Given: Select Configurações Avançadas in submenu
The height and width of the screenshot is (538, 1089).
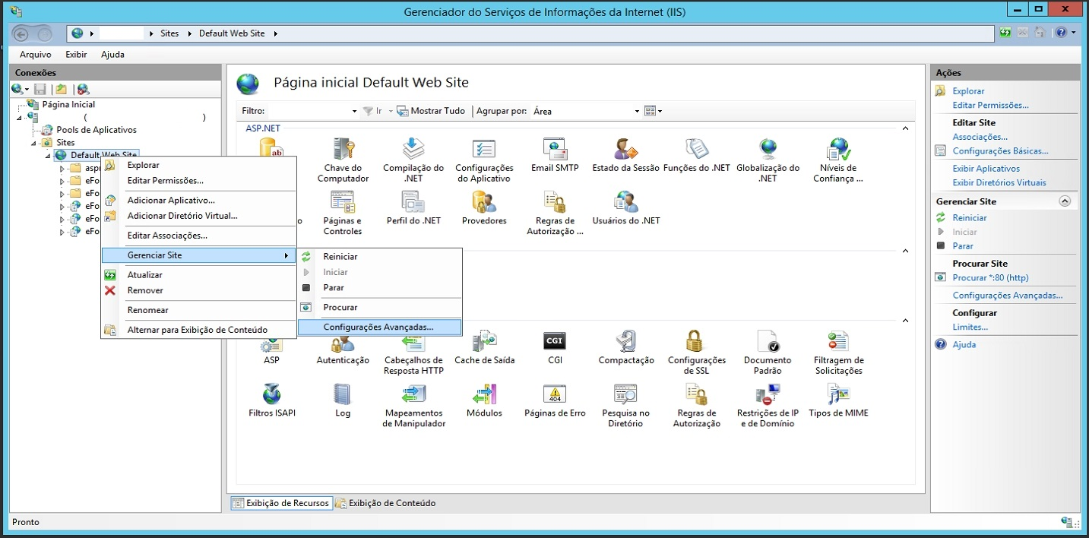Looking at the screenshot, I should click(x=378, y=327).
